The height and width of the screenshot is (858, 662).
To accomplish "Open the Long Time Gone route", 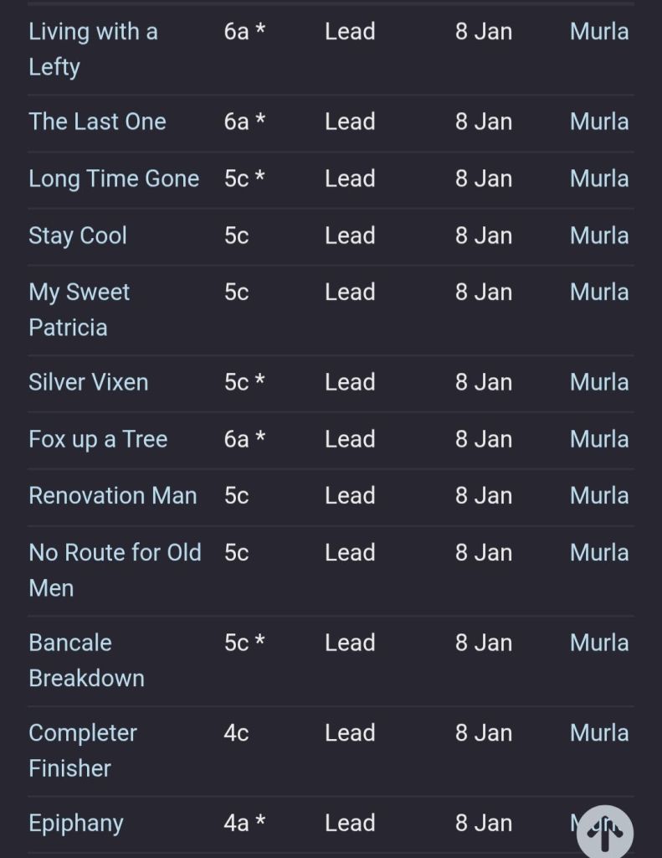I will 114,178.
